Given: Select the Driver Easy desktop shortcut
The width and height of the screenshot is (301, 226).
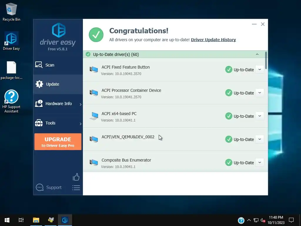Looking at the screenshot, I should [x=11, y=41].
